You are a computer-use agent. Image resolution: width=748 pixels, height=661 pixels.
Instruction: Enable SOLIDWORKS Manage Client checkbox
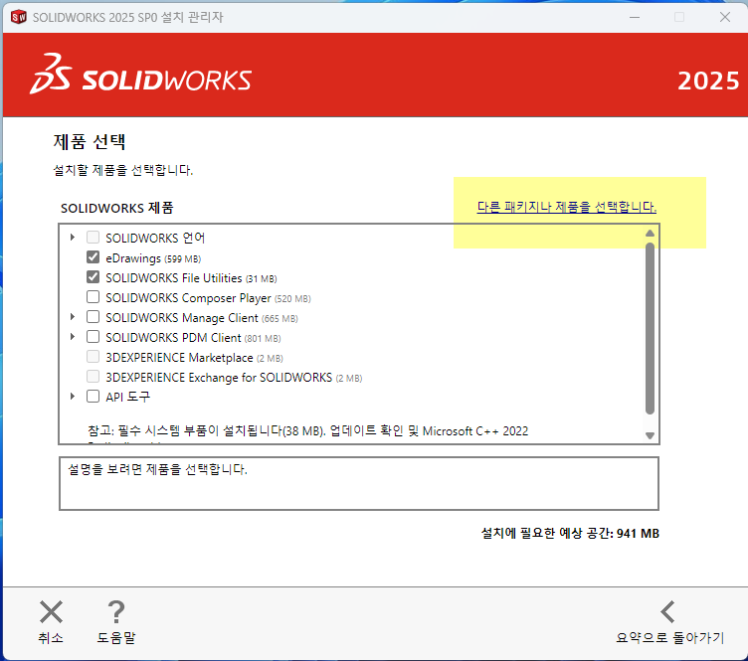click(x=93, y=317)
